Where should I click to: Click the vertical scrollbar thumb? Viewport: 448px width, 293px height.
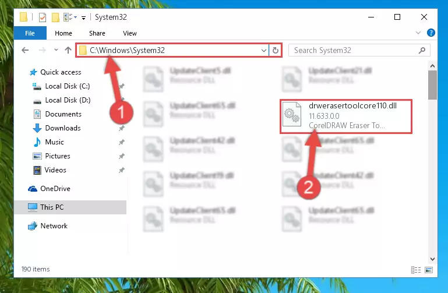(x=433, y=85)
